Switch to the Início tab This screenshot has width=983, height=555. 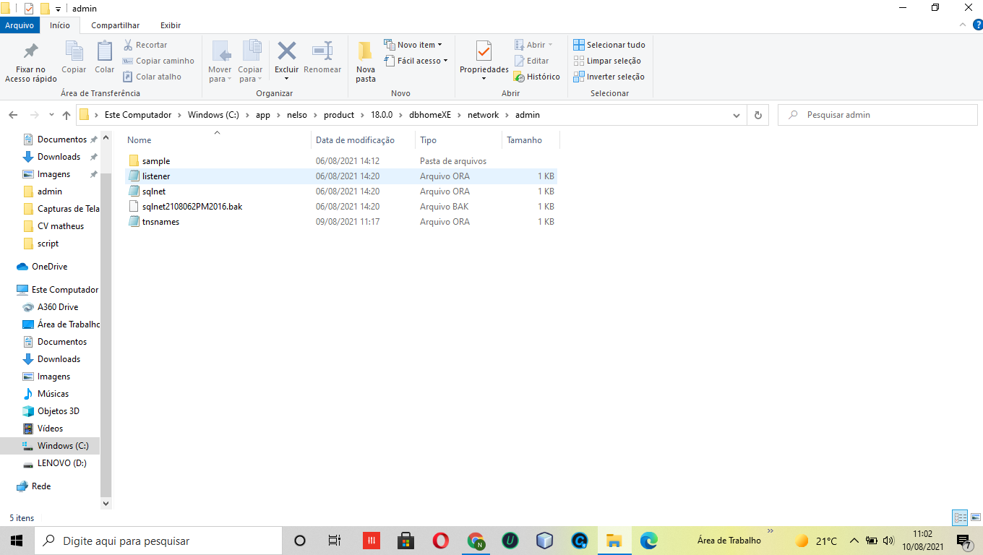[60, 25]
